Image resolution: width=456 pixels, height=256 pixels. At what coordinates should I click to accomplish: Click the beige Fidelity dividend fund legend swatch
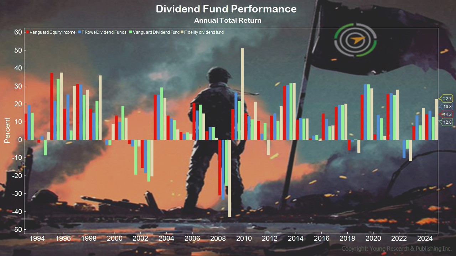[182, 32]
